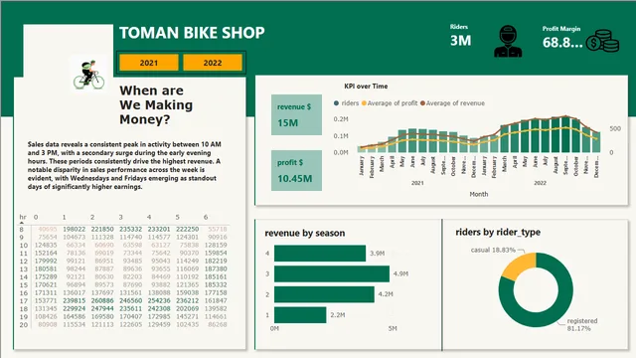636x358 pixels.
Task: Click the riders by rider_type title
Action: pyautogui.click(x=498, y=232)
